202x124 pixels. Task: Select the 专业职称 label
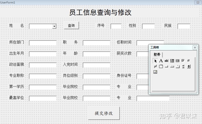(x=16, y=75)
